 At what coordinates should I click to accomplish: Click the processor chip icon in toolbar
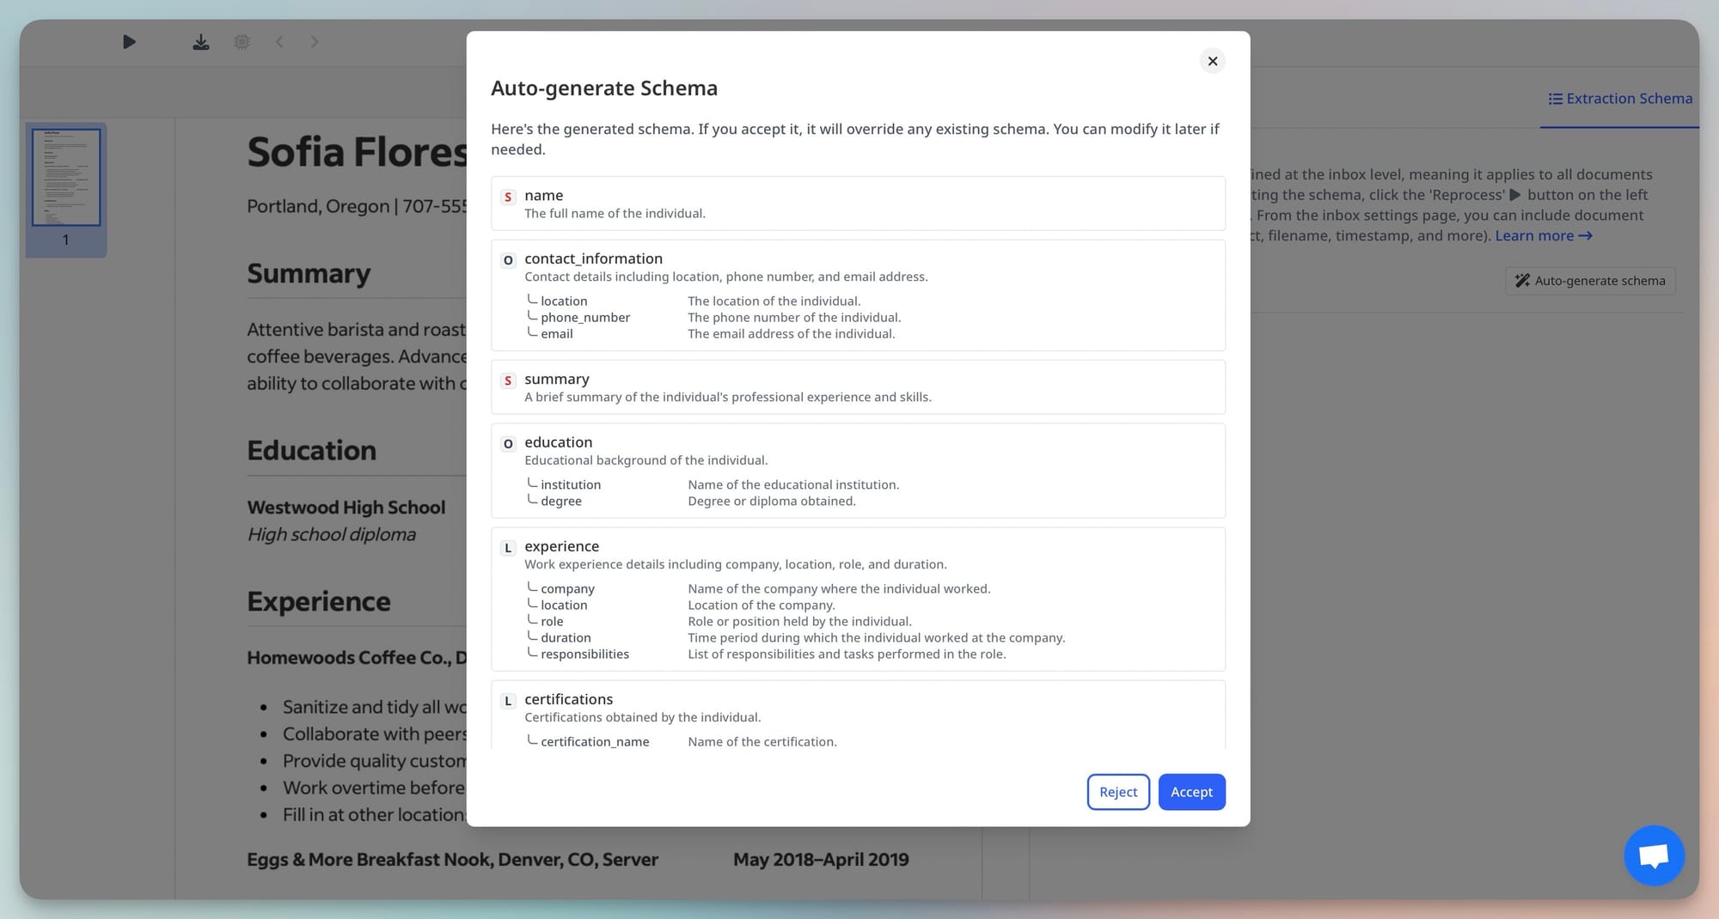point(242,42)
